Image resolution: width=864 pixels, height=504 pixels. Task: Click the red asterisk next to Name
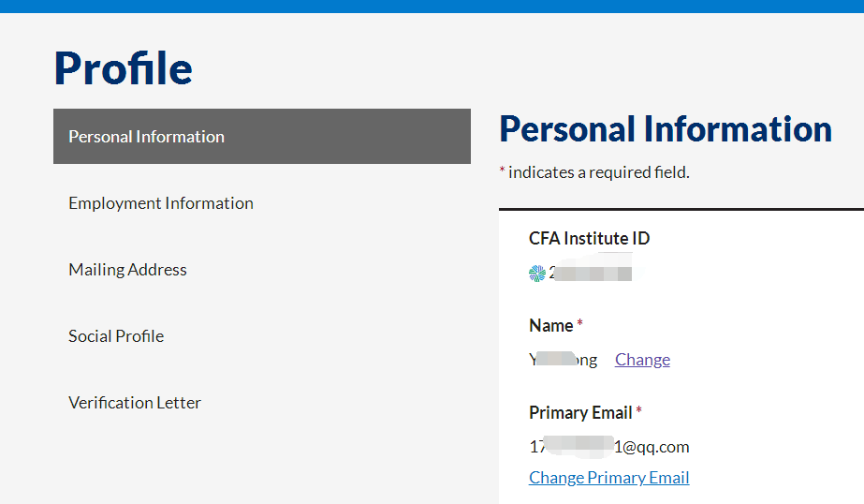tap(579, 324)
